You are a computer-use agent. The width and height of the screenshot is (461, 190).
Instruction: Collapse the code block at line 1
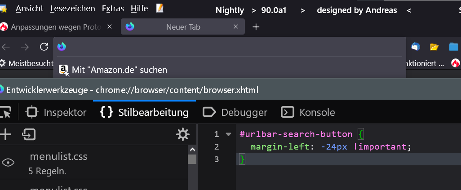(229, 134)
